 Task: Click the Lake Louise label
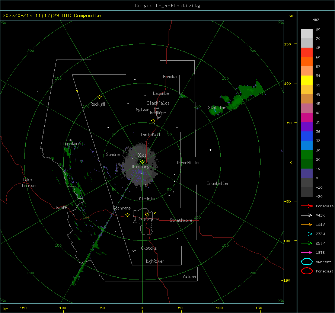tap(29, 183)
